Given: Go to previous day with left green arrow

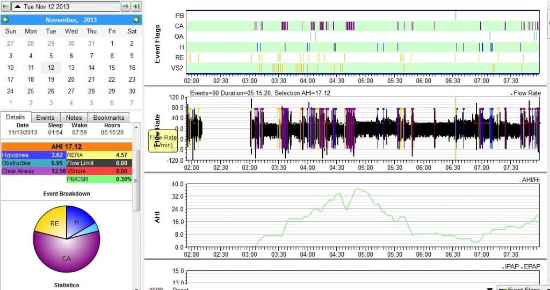Looking at the screenshot, I should click(x=5, y=6).
